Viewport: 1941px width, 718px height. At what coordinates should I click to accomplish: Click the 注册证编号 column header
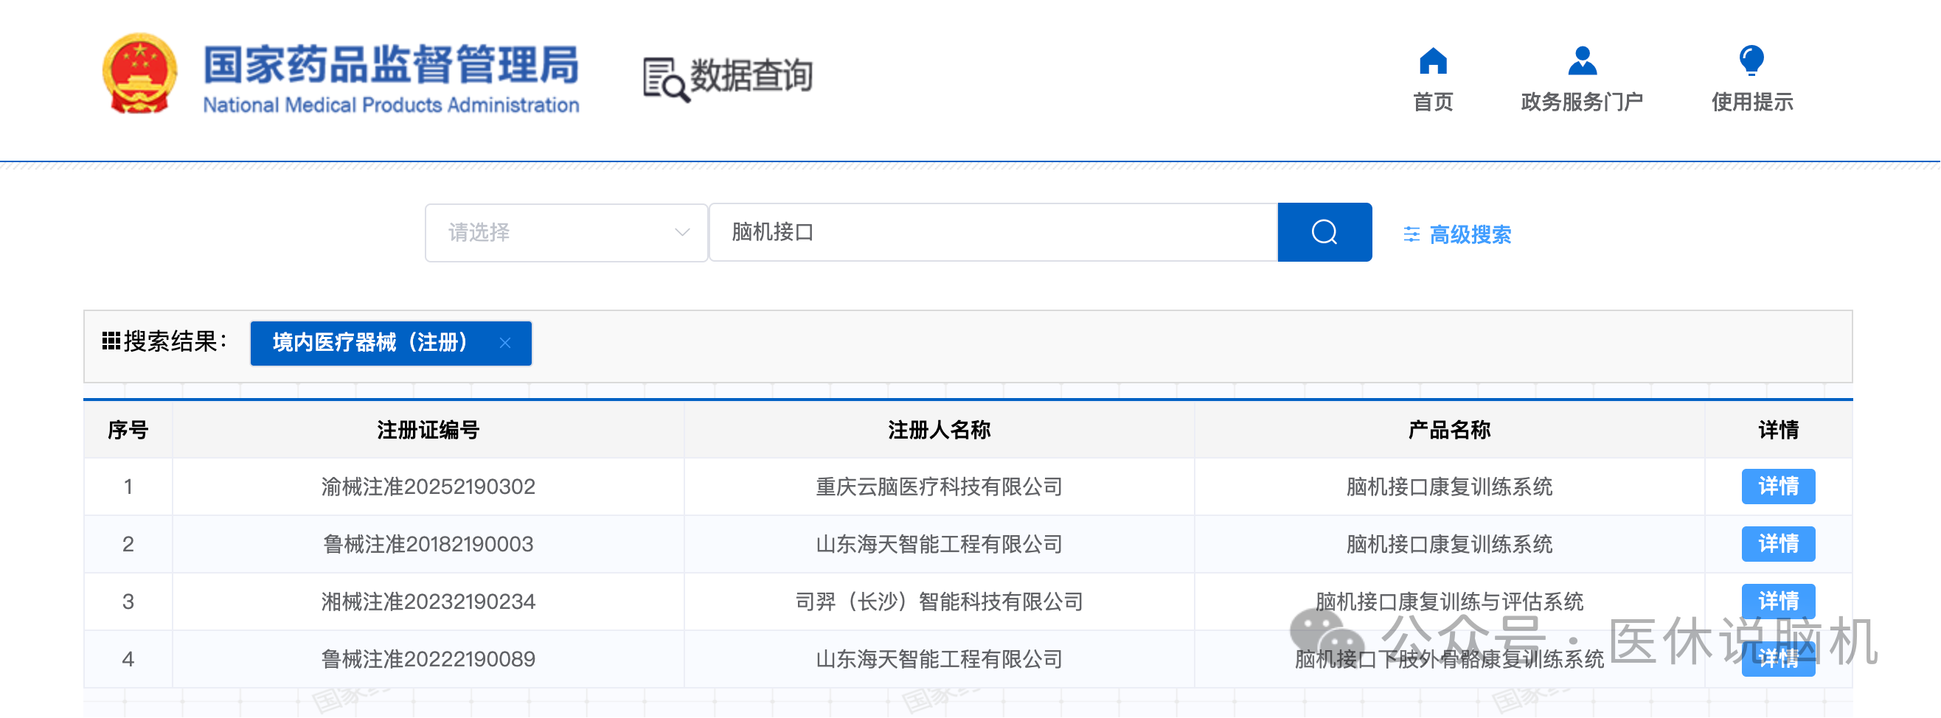[x=428, y=431]
